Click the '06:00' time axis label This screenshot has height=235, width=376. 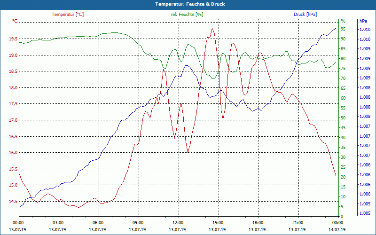pyautogui.click(x=98, y=222)
